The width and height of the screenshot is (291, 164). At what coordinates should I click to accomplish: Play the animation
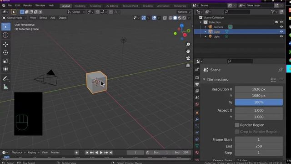101,153
